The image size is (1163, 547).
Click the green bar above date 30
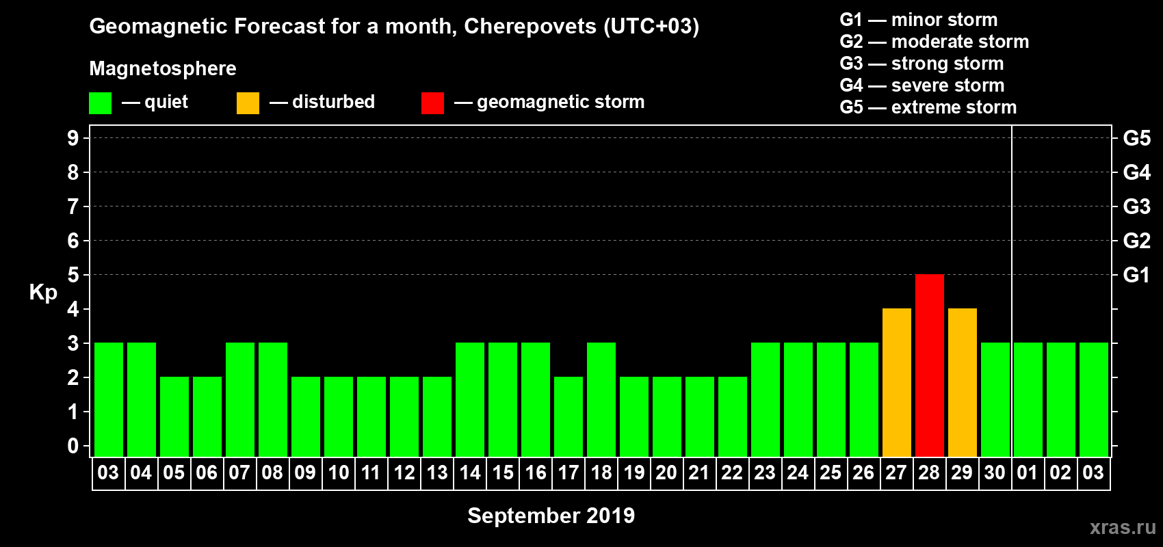pyautogui.click(x=995, y=399)
